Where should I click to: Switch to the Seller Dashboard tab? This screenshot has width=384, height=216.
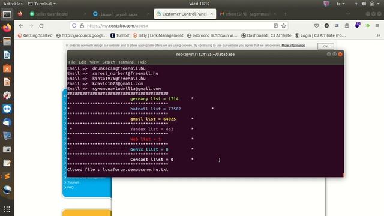click(x=58, y=14)
